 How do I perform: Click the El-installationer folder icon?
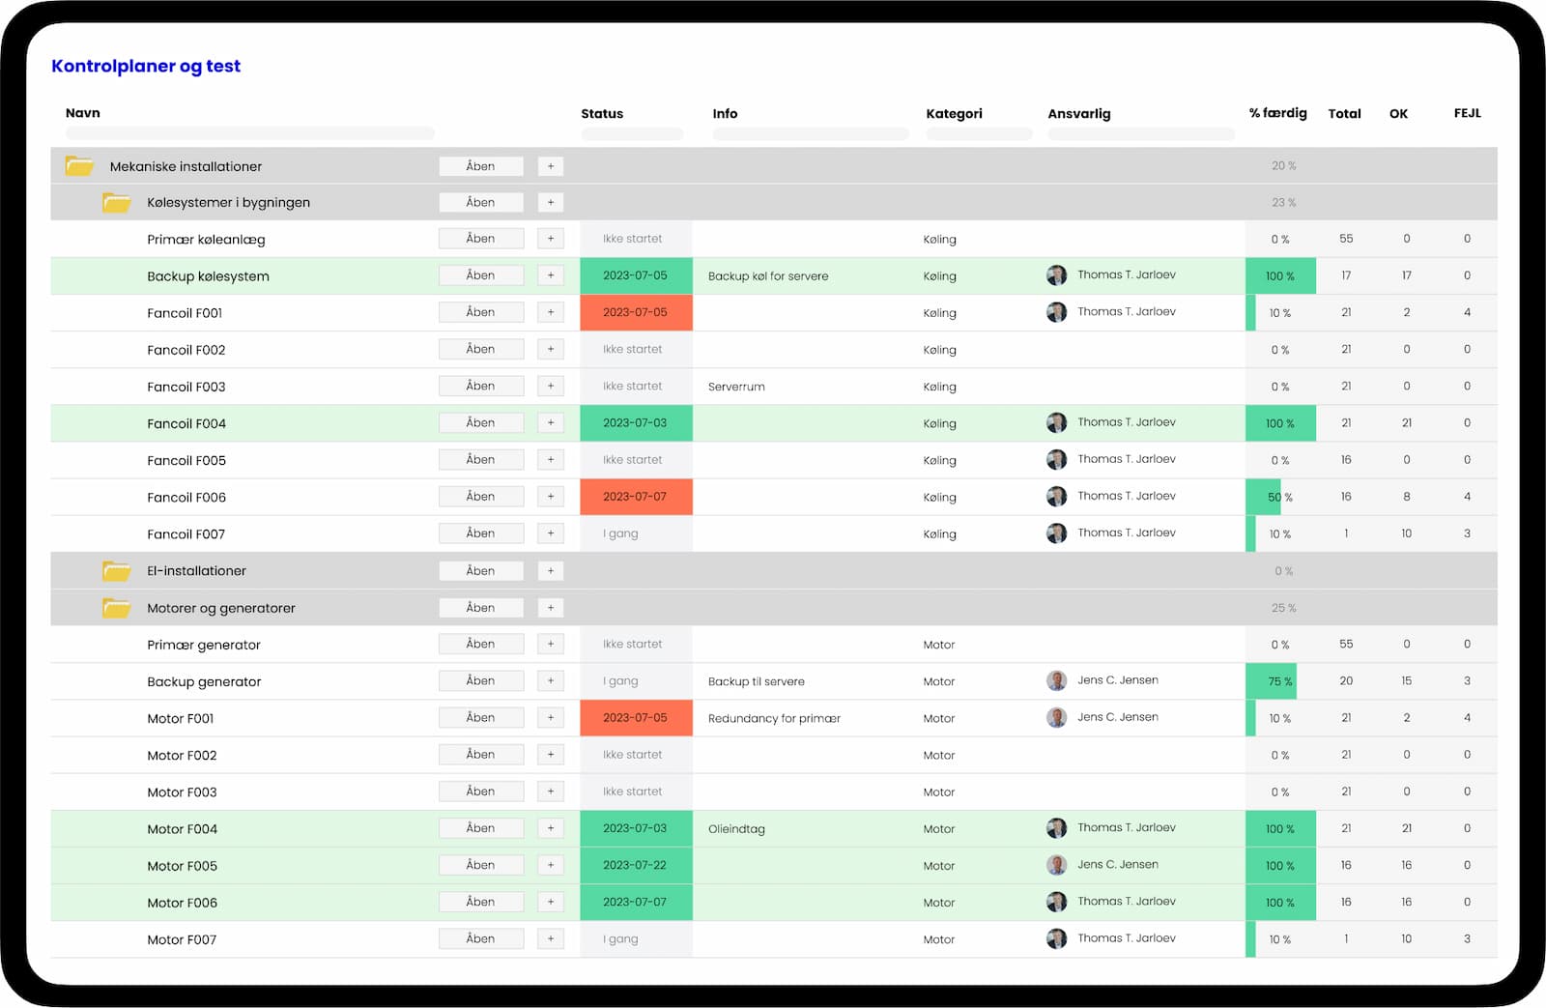coord(117,571)
